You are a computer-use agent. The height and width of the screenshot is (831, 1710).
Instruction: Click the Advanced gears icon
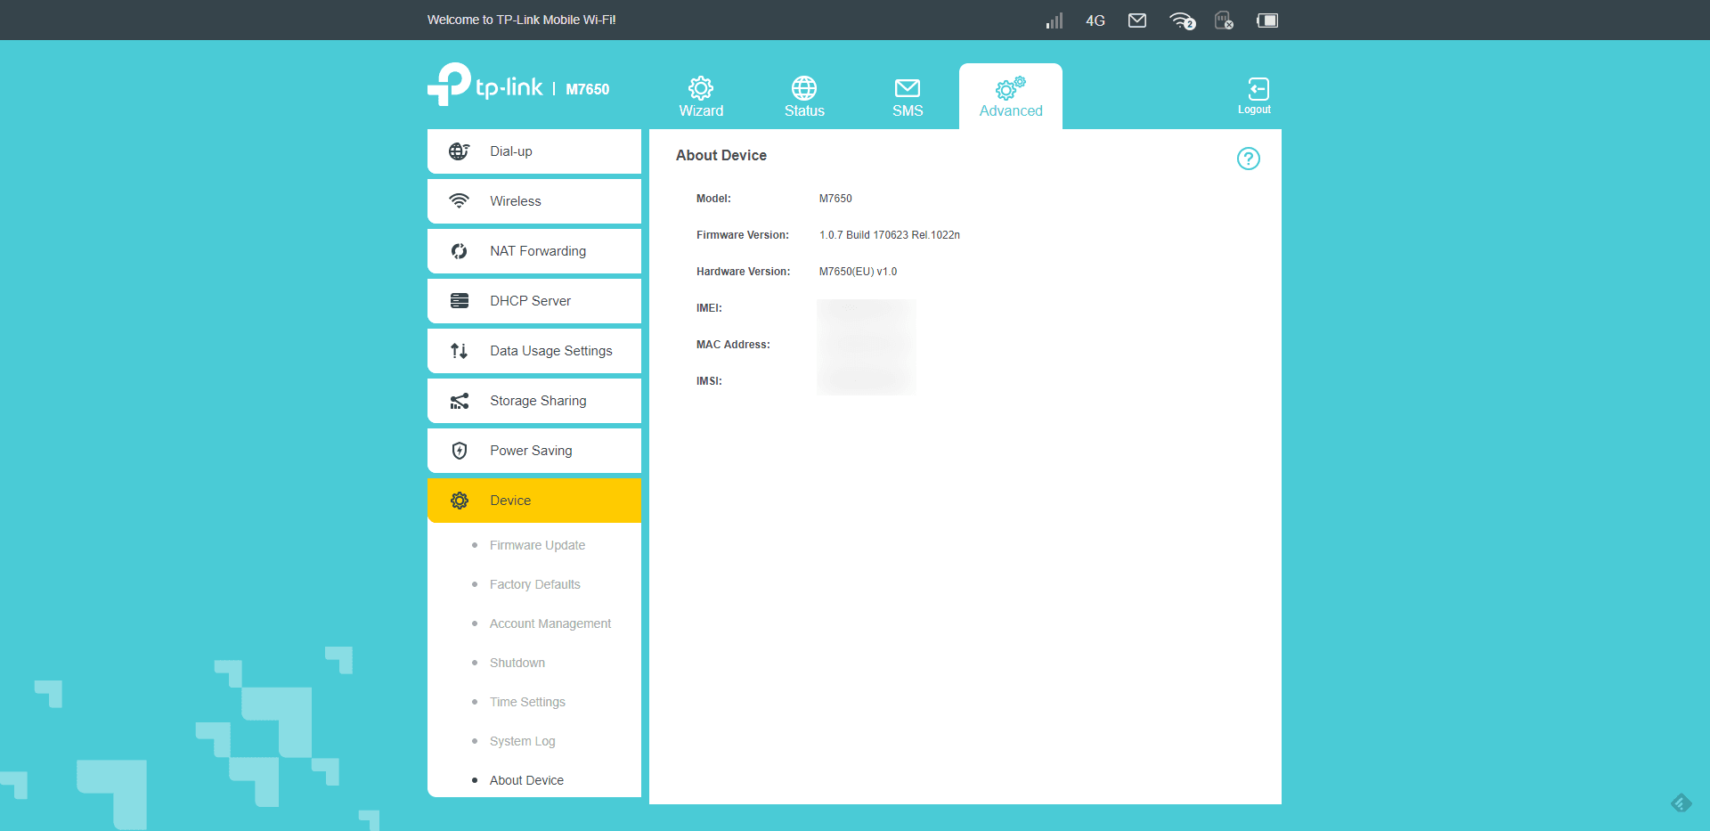pos(1010,88)
